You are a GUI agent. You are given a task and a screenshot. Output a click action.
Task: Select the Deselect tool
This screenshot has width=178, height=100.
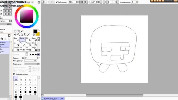coord(17,49)
